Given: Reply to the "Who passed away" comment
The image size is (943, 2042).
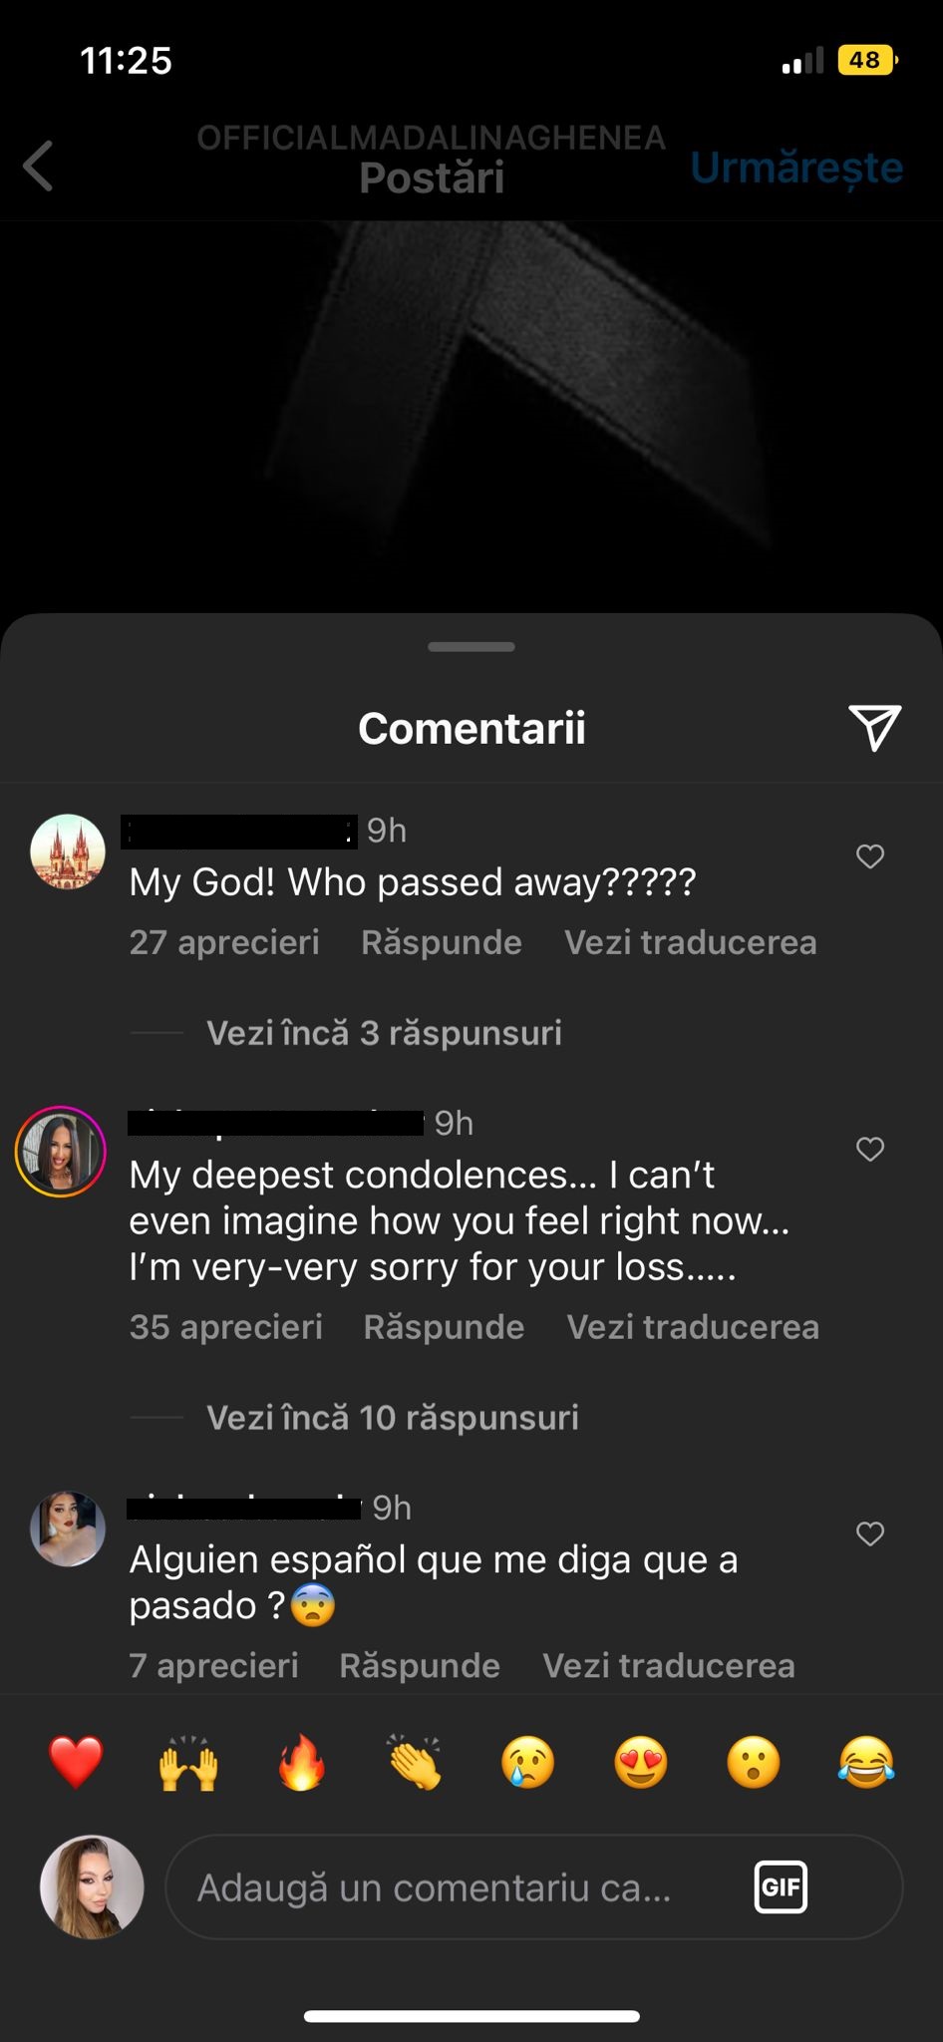Looking at the screenshot, I should coord(441,942).
